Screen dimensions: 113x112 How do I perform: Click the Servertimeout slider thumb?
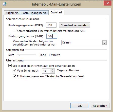point(20,55)
